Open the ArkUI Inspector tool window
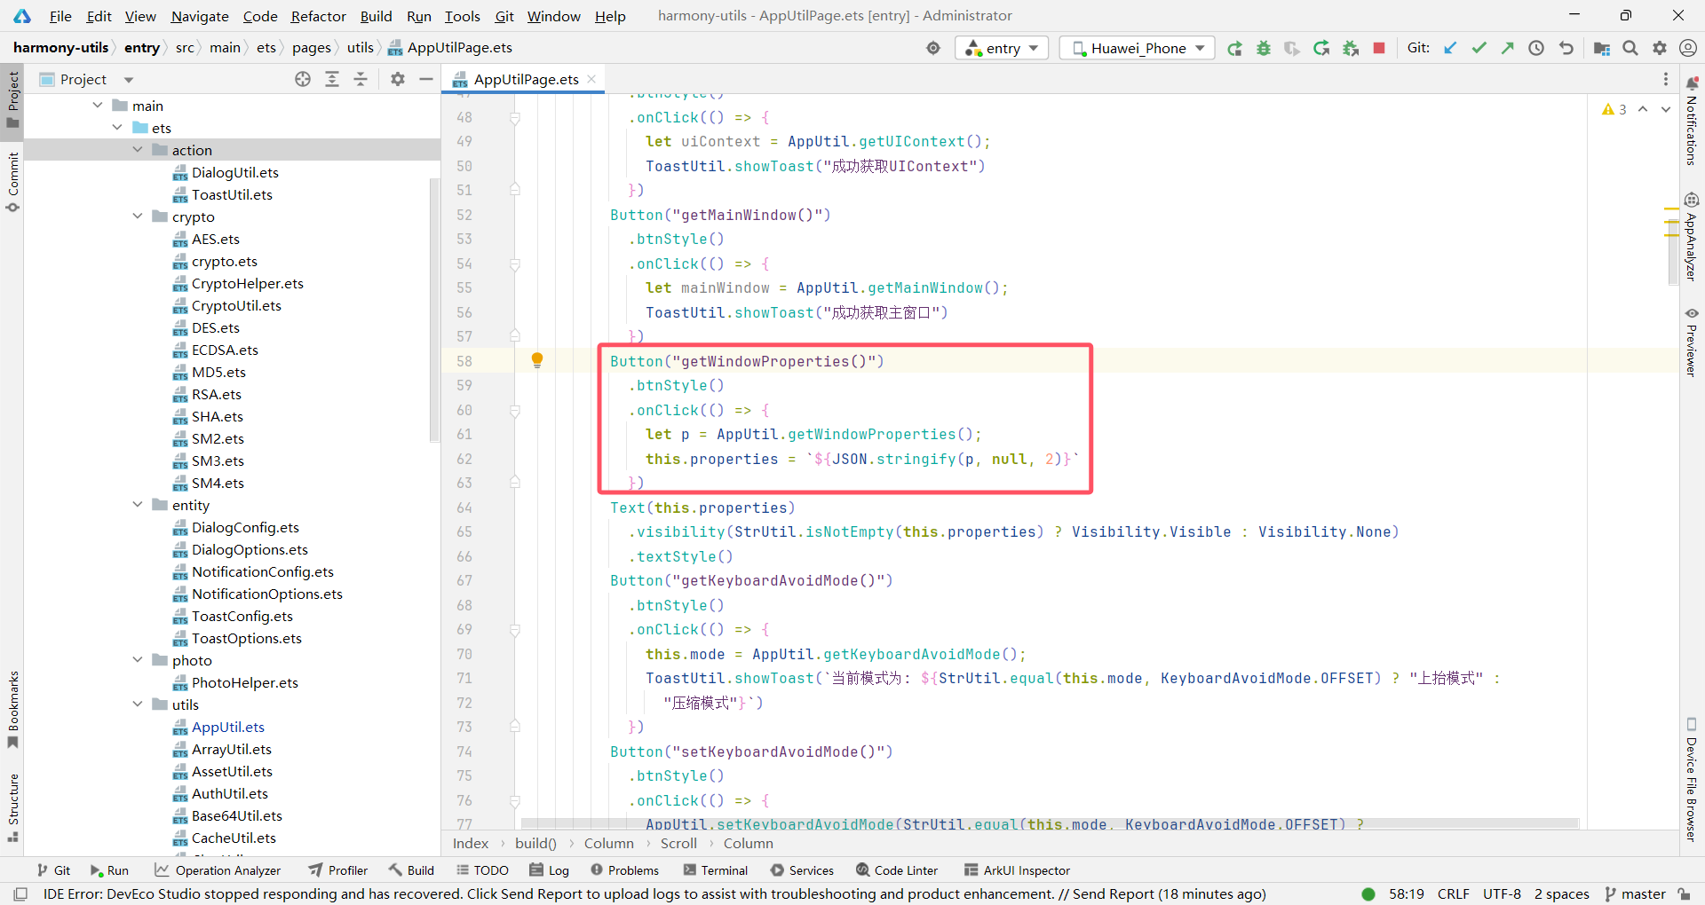The height and width of the screenshot is (905, 1705). (x=1018, y=870)
